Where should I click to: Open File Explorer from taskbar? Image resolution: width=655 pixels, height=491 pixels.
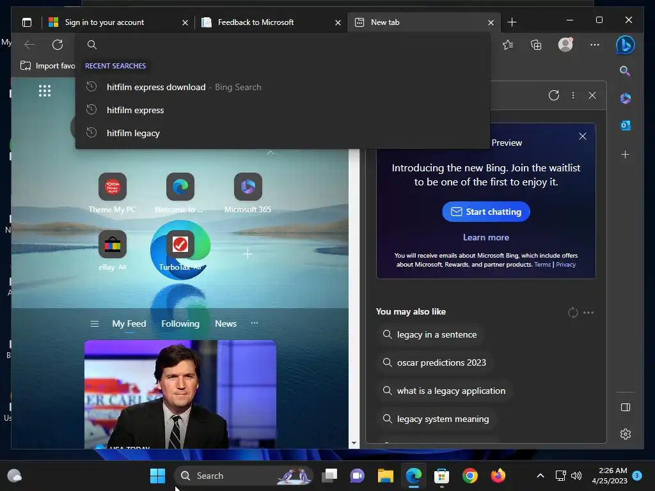(386, 476)
